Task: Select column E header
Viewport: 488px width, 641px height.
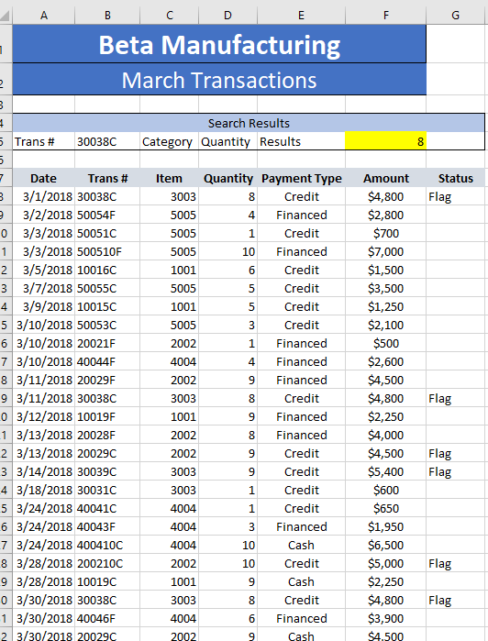Action: click(x=302, y=16)
